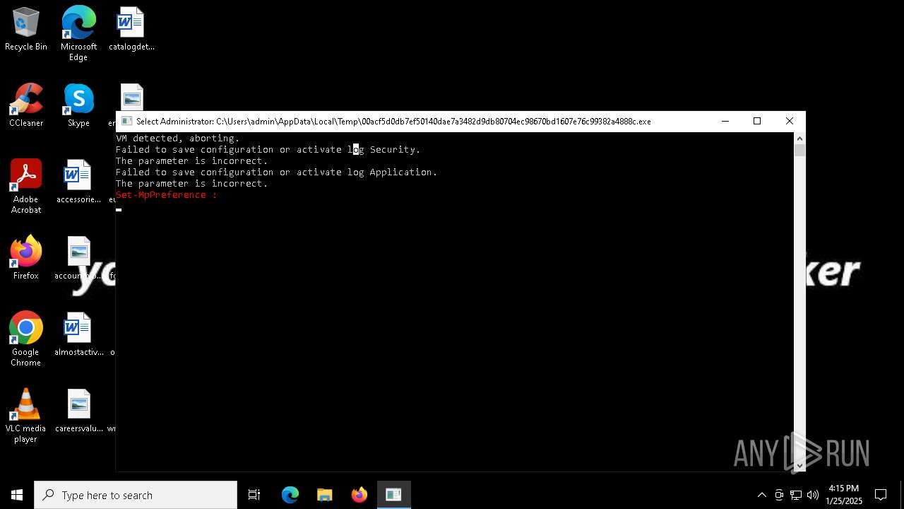Launch Skype from the desktop
904x509 pixels.
point(78,106)
